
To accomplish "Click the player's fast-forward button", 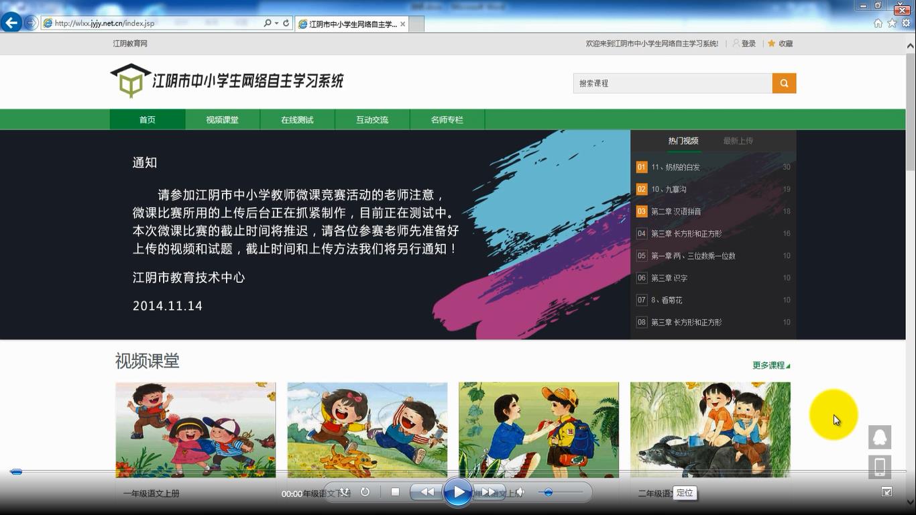I will [489, 492].
